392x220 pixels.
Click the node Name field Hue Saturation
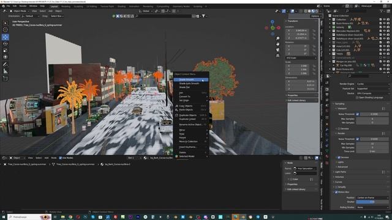point(305,169)
